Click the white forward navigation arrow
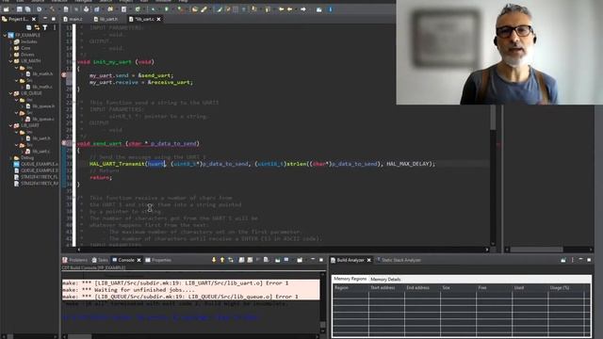 (303, 9)
